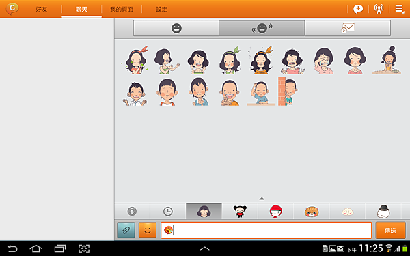Show recently used stickers clock icon
The height and width of the screenshot is (256, 410).
(x=168, y=211)
